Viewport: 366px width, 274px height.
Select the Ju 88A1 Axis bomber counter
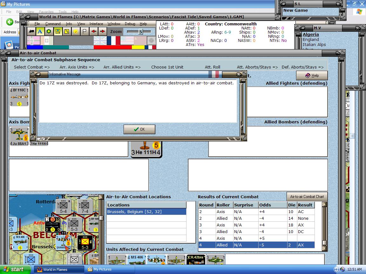tap(19, 137)
